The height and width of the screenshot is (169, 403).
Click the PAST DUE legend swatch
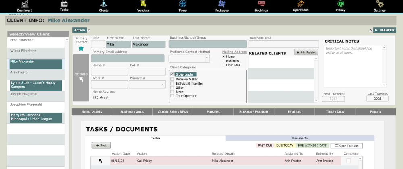265,146
